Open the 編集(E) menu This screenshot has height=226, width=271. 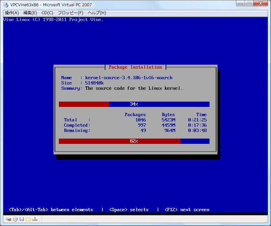[30, 13]
